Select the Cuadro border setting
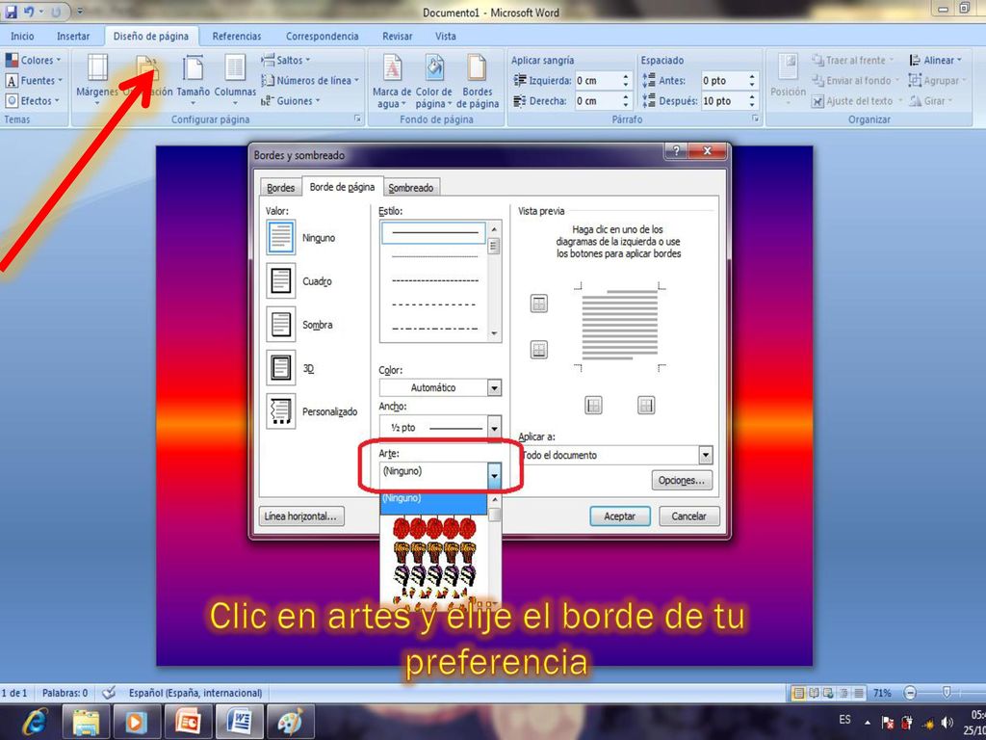Image resolution: width=986 pixels, height=740 pixels. point(280,281)
